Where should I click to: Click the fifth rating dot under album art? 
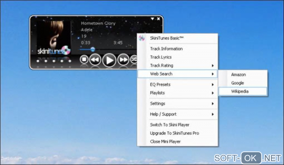click(70, 61)
